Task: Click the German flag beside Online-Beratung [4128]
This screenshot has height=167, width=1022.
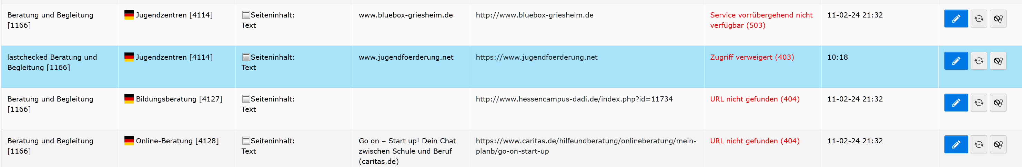Action: (x=129, y=141)
